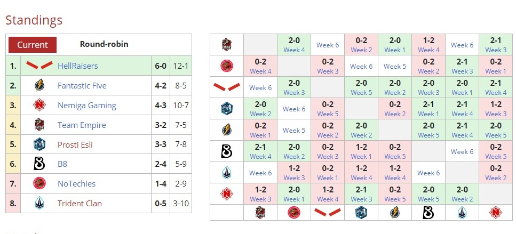Click the B8 logo in the standings list
The height and width of the screenshot is (234, 516).
[x=39, y=164]
